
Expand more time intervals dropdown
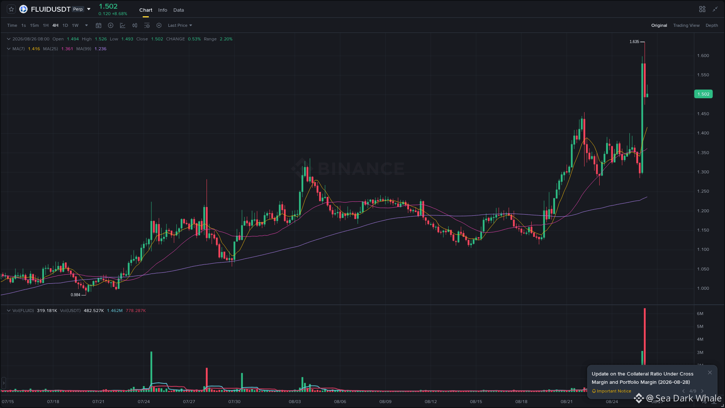pos(86,25)
